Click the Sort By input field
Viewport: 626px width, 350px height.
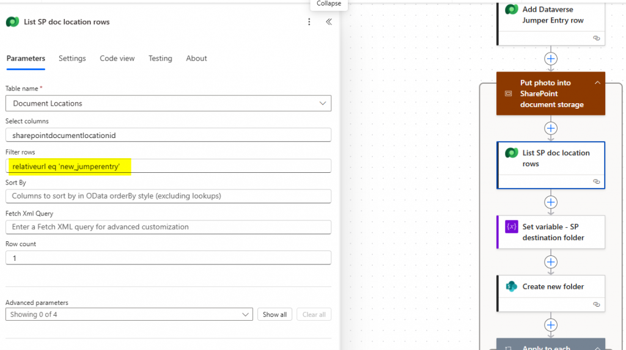pos(168,196)
